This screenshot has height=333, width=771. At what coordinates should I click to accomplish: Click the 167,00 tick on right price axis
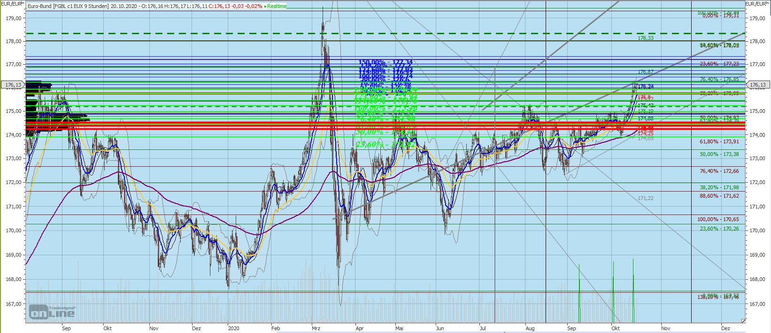[758, 303]
